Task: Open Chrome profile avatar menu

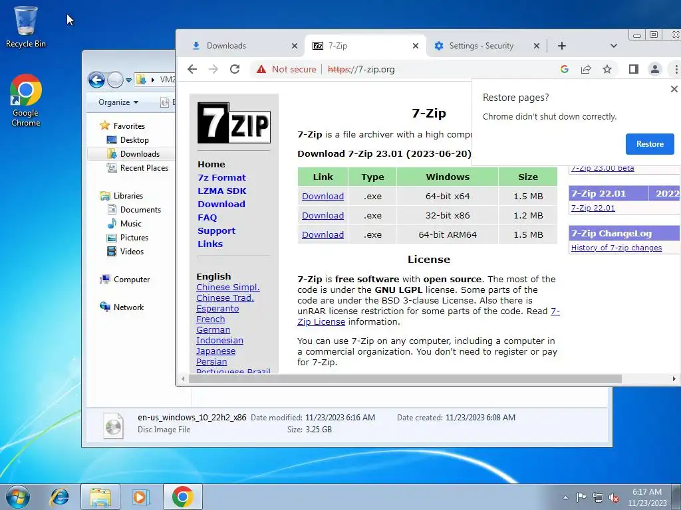Action: tap(654, 69)
